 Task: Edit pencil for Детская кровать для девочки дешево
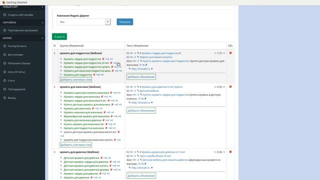click(x=61, y=169)
